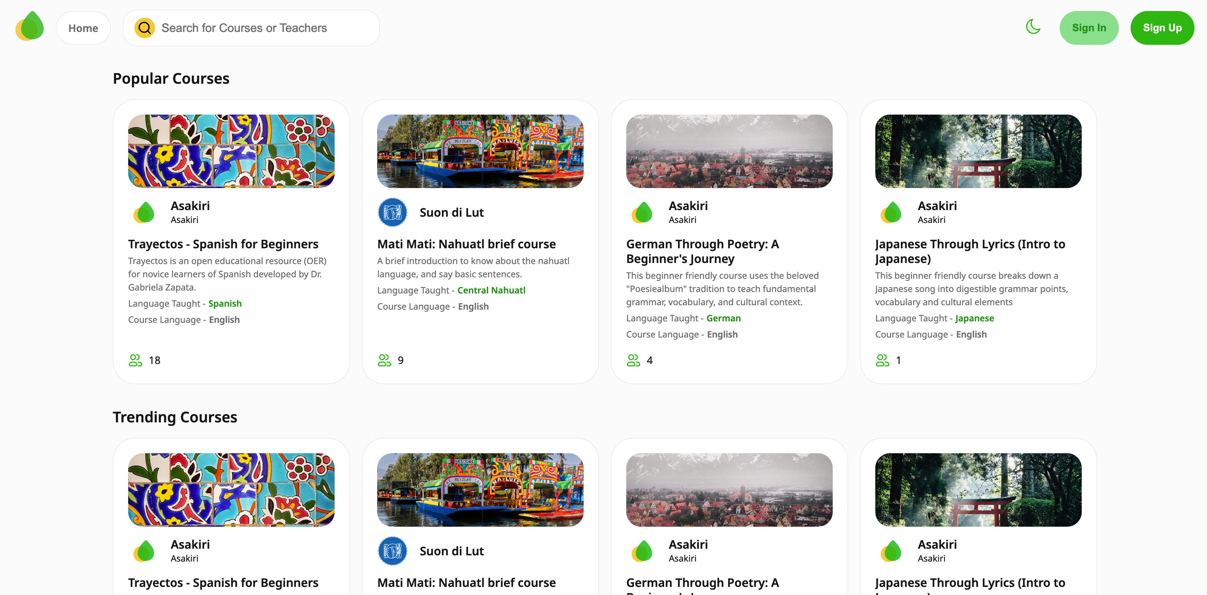1207x595 pixels.
Task: Open German town image in Trending Courses
Action: coord(729,490)
